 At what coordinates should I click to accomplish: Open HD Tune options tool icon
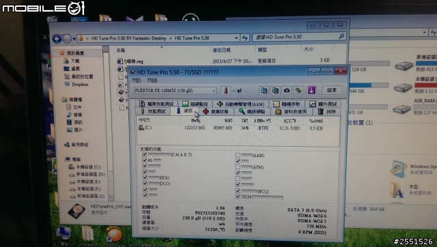(x=298, y=90)
